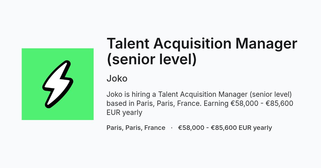The width and height of the screenshot is (321, 168).
Task: Click "based in Paris" in the description paragraph
Action: pos(129,103)
